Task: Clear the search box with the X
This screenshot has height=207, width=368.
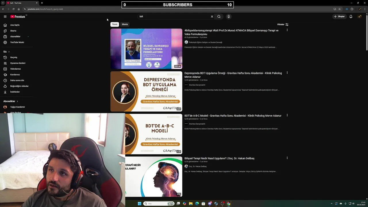Action: (x=212, y=16)
